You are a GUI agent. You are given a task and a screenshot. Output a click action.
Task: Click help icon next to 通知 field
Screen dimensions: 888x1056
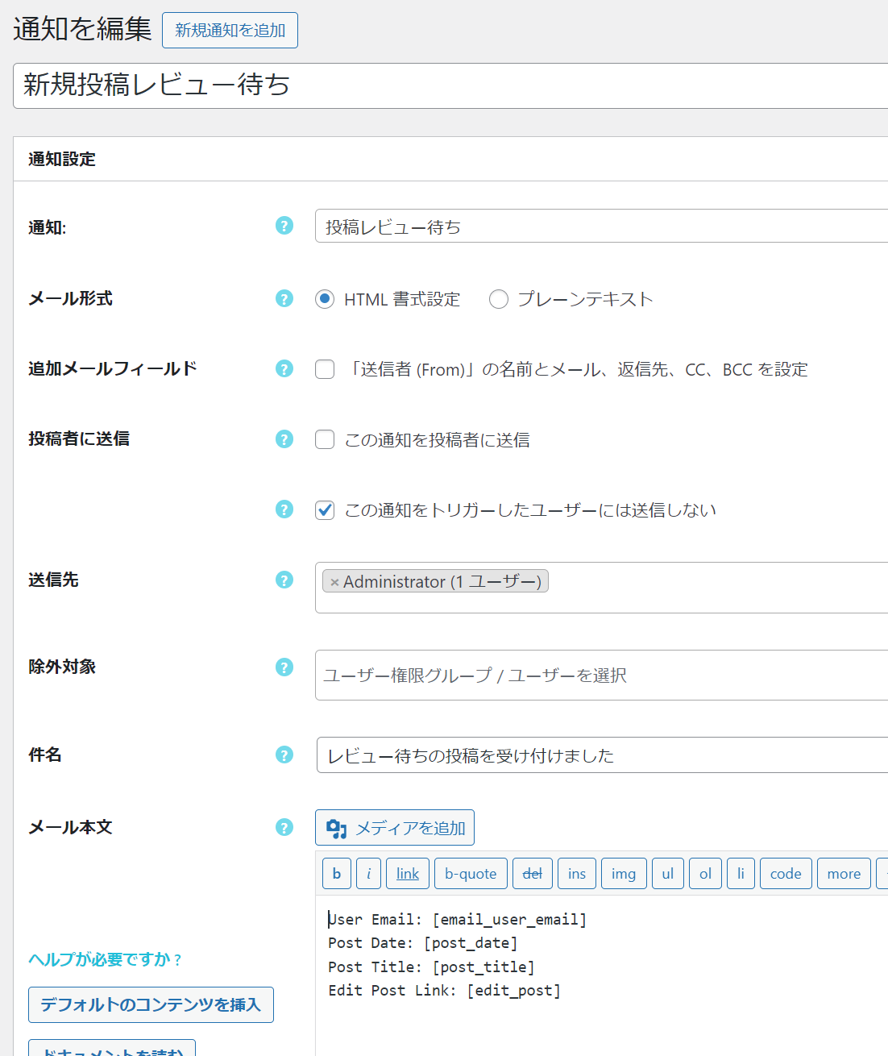click(284, 226)
